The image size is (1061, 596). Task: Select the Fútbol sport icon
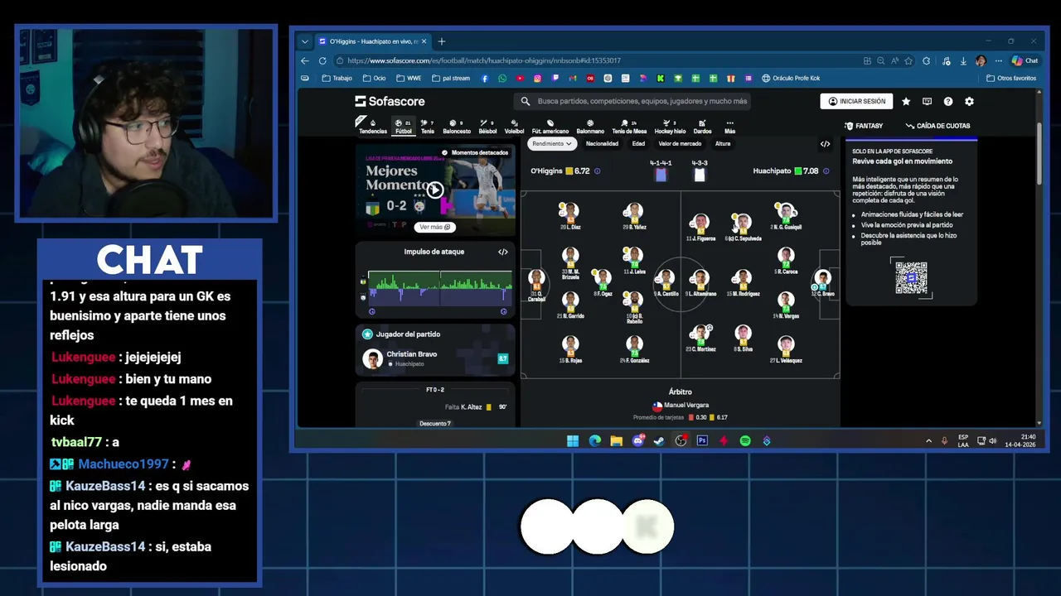click(403, 127)
